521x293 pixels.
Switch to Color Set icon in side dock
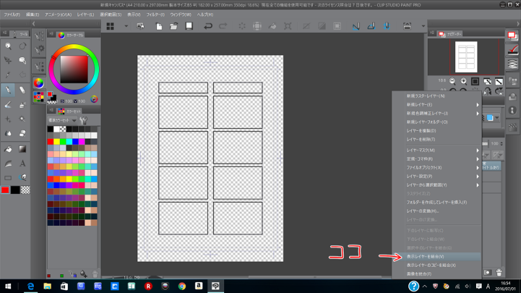38,97
